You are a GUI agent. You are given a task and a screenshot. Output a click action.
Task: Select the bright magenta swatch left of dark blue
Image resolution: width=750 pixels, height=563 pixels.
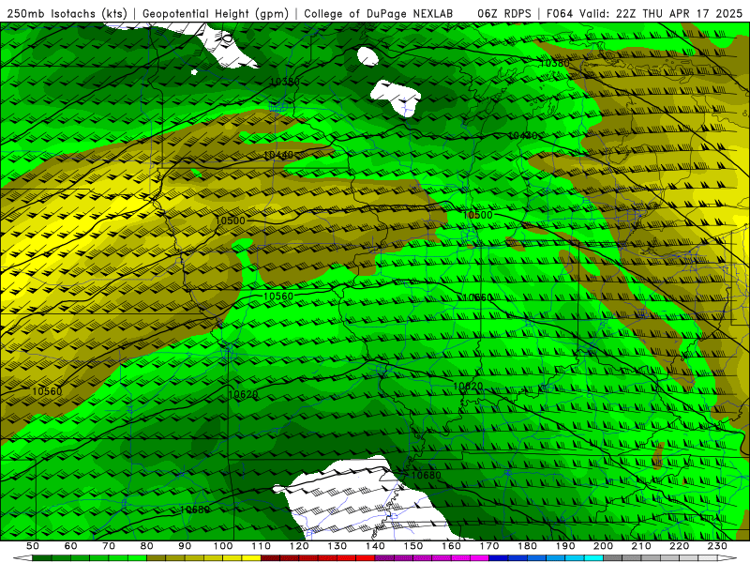(x=480, y=557)
